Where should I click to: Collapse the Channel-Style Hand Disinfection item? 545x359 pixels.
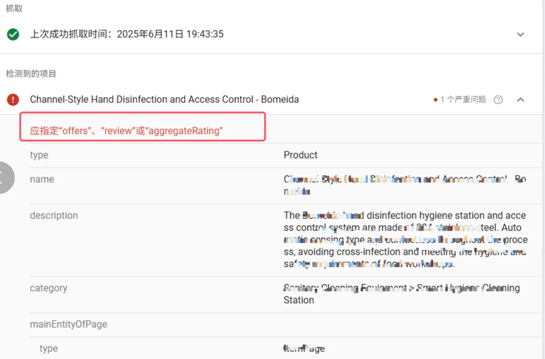[520, 100]
